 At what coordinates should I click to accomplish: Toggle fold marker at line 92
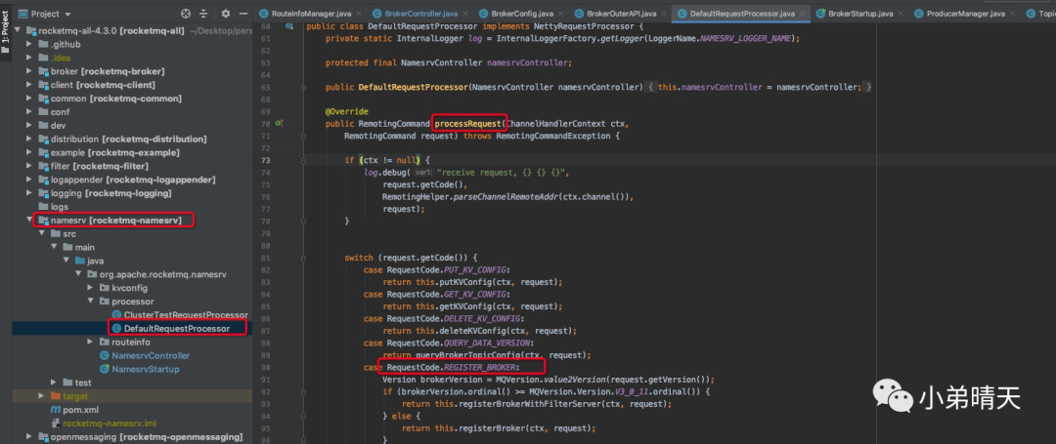(x=304, y=391)
